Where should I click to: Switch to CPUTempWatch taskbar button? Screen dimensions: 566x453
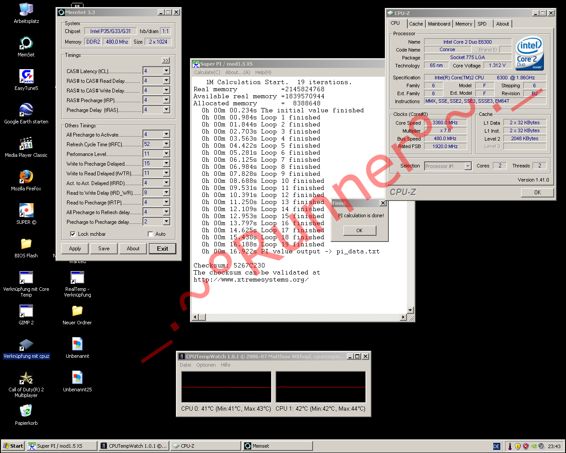[x=134, y=446]
